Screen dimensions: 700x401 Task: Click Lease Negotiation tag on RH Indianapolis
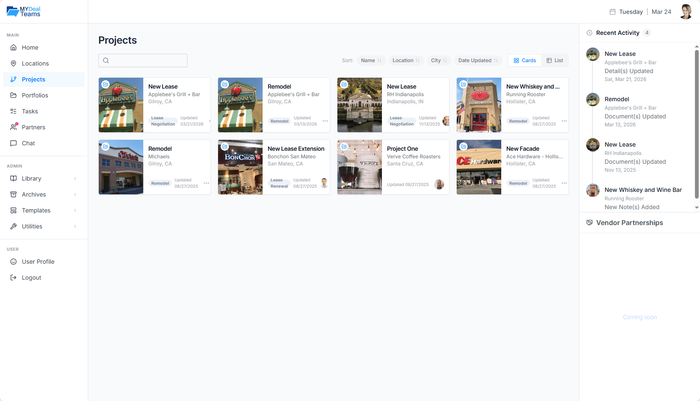pyautogui.click(x=402, y=121)
